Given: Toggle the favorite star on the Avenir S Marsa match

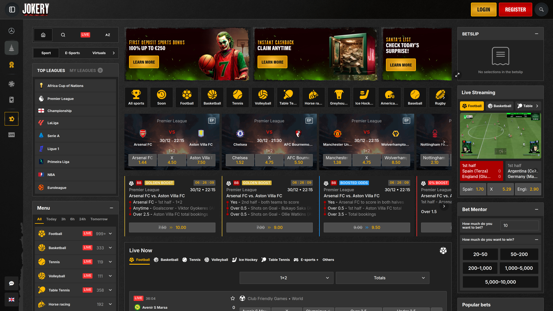Looking at the screenshot, I should point(233,299).
